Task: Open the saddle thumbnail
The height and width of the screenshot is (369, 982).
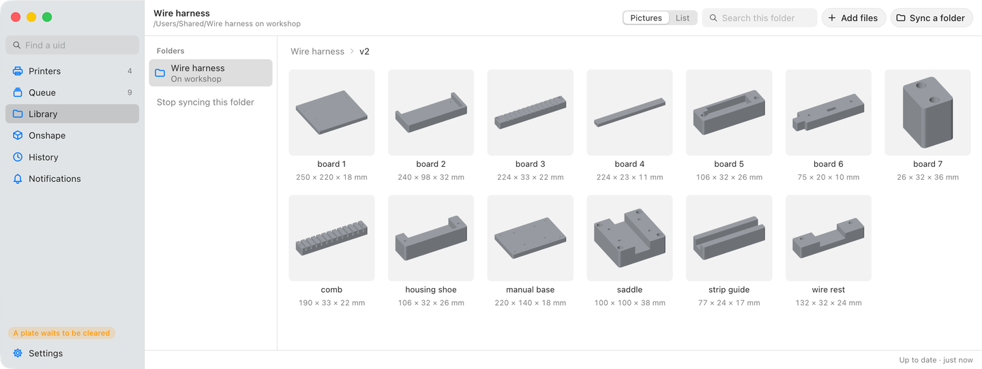Action: pyautogui.click(x=629, y=238)
